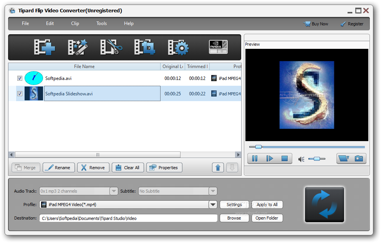Image resolution: width=381 pixels, height=243 pixels.
Task: Click the horizontal scrollbar thumb
Action: [x=98, y=155]
